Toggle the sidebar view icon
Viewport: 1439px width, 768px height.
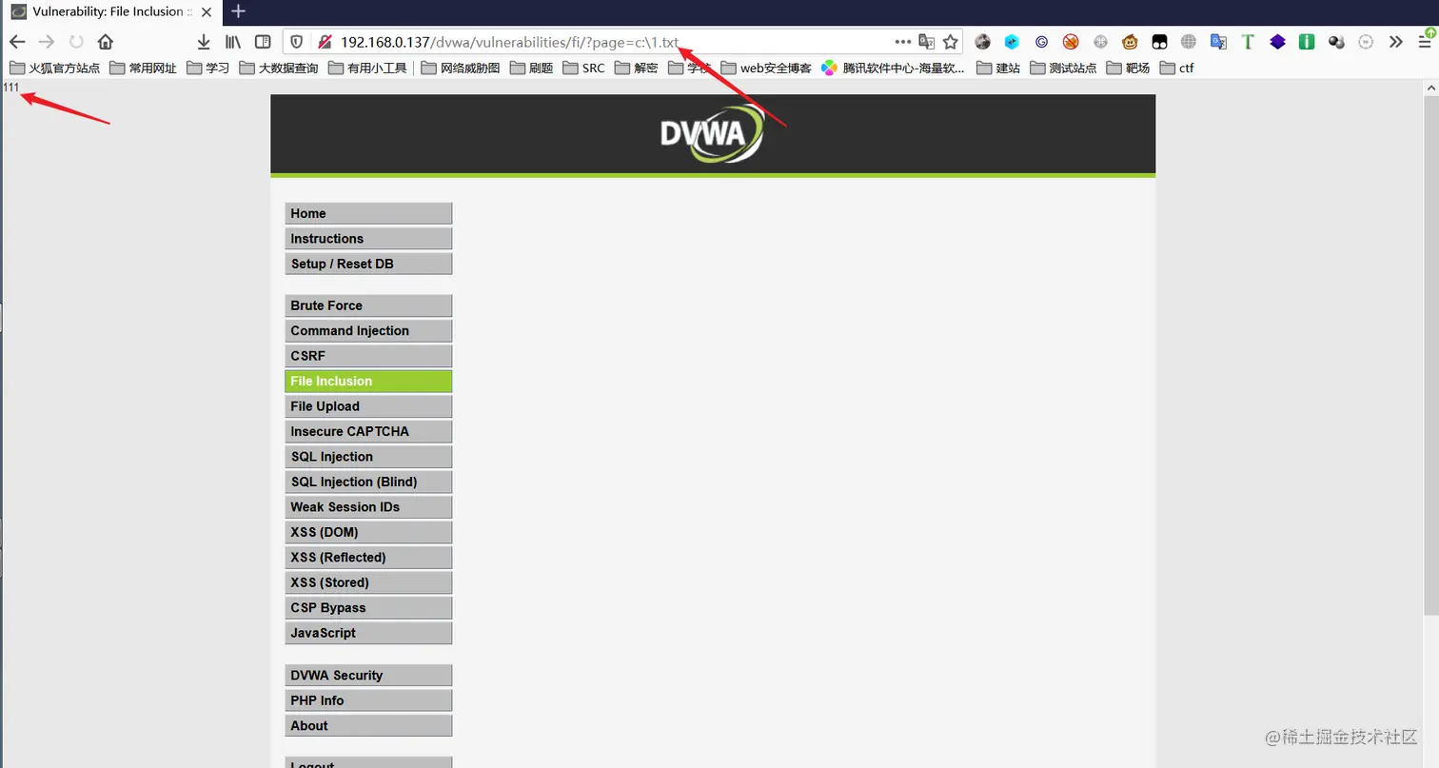(263, 42)
